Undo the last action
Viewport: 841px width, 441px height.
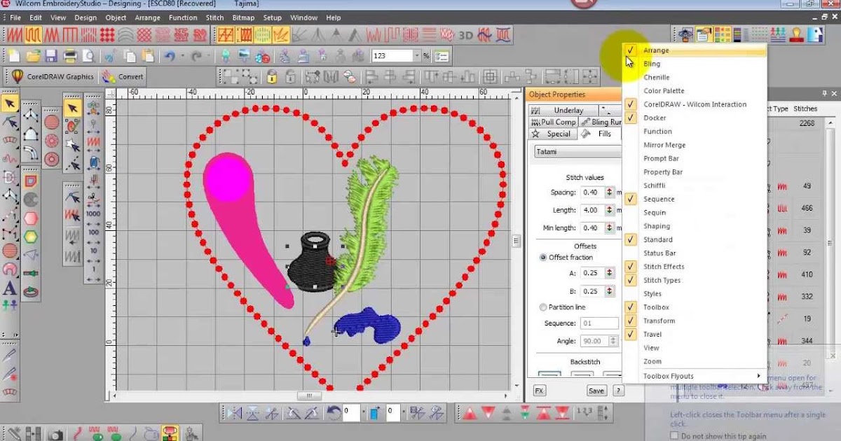point(170,56)
